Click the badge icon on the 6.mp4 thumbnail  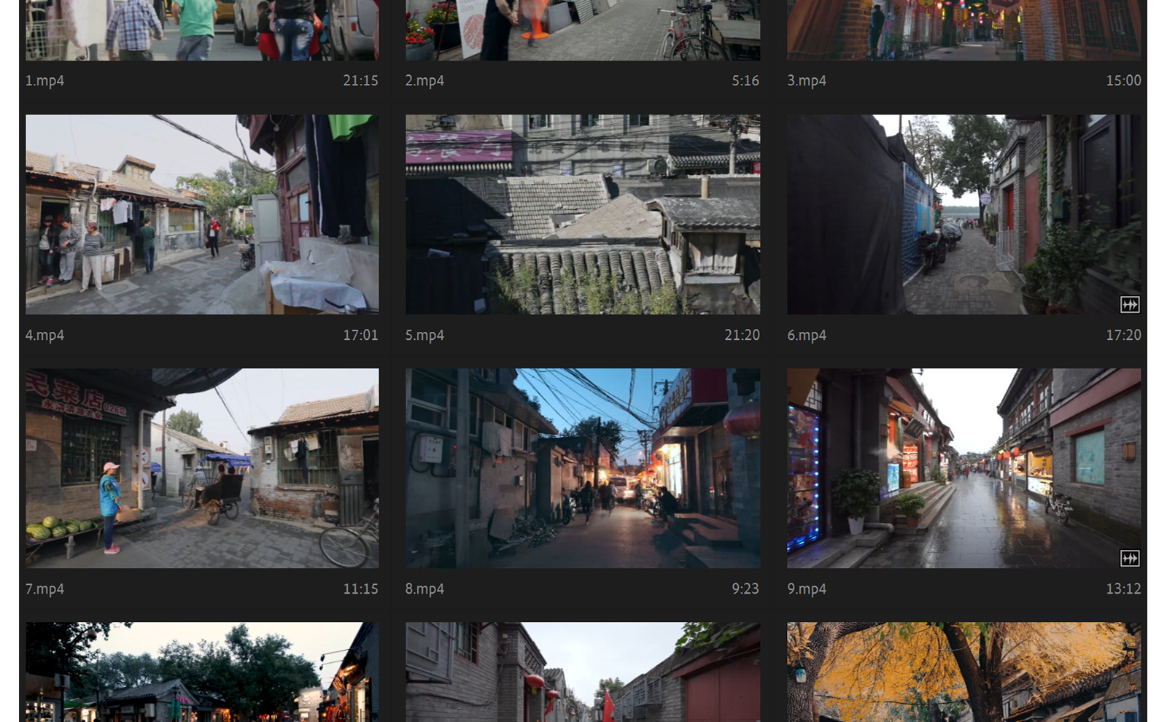(x=1130, y=305)
